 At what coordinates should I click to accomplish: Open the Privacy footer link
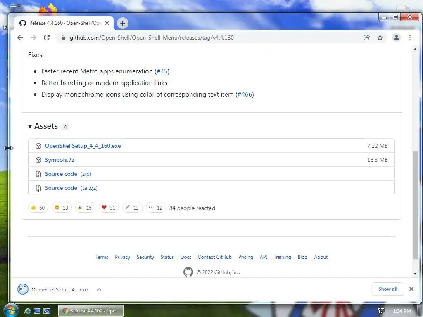[x=122, y=257]
